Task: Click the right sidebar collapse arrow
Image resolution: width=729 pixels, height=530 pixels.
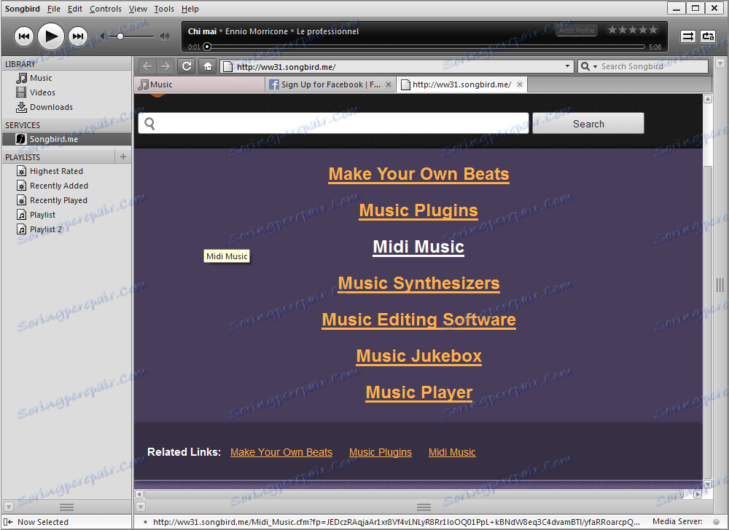Action: 720,63
